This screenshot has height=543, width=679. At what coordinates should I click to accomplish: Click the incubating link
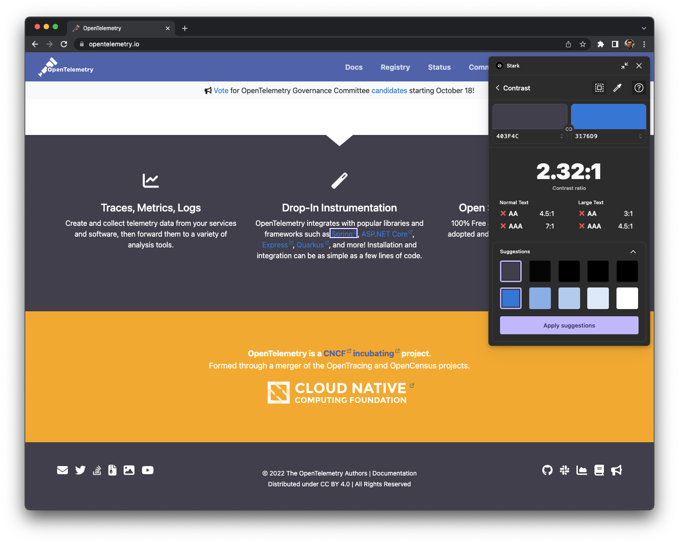point(376,353)
